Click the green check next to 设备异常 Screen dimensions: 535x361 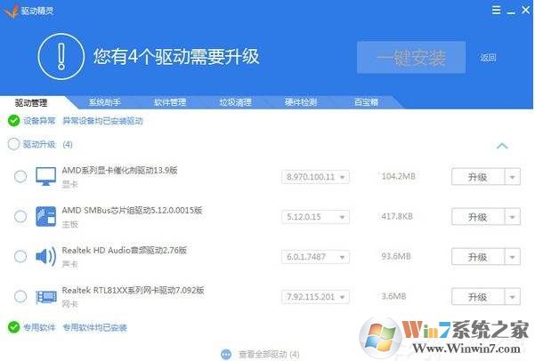coord(13,121)
